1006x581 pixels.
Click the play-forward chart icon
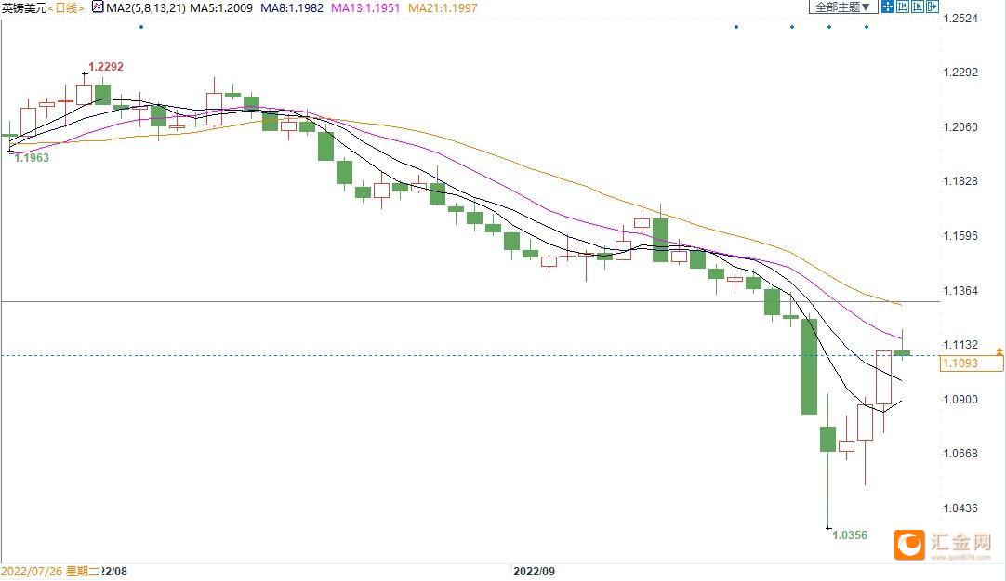pos(918,7)
